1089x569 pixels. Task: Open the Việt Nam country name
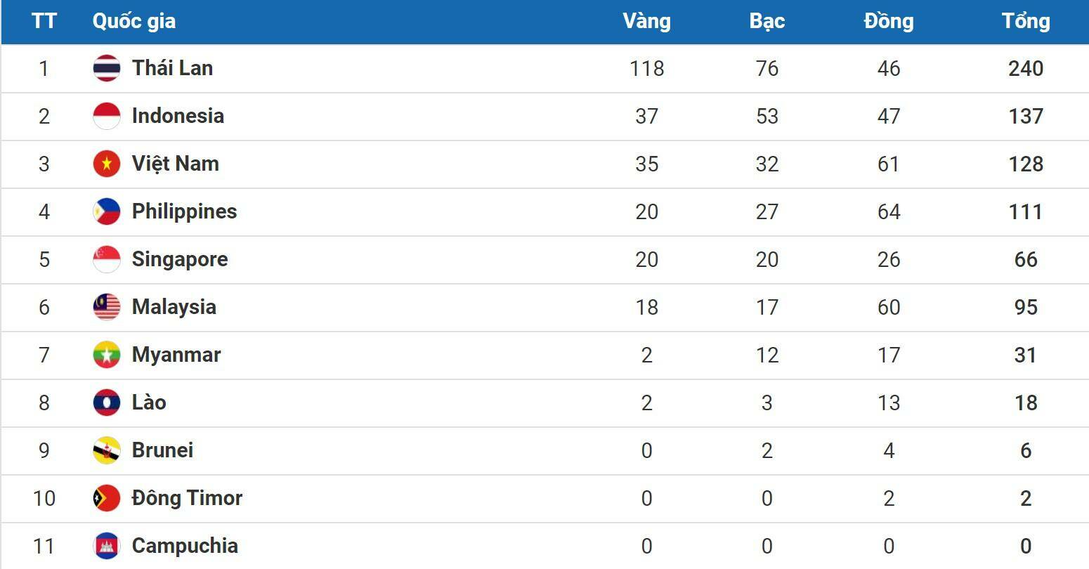click(x=176, y=164)
